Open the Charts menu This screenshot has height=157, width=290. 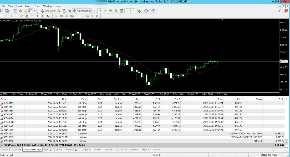[28, 6]
